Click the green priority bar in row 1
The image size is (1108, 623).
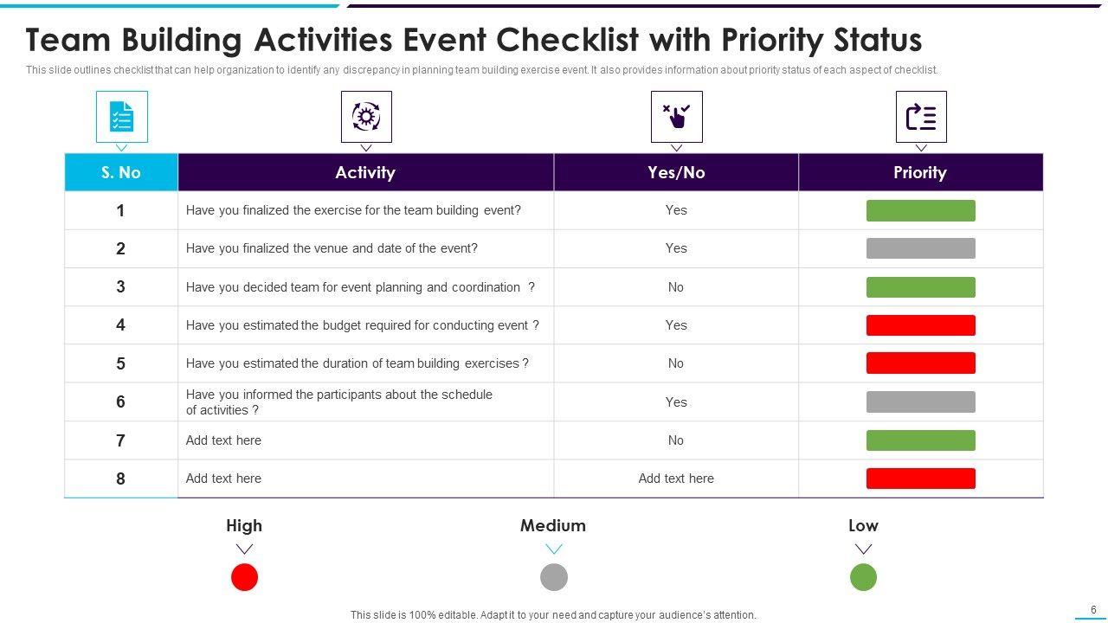coord(920,210)
